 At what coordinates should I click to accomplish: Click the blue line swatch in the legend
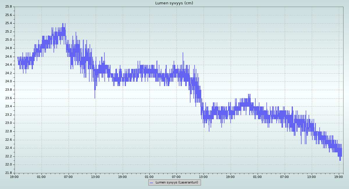click(x=151, y=183)
